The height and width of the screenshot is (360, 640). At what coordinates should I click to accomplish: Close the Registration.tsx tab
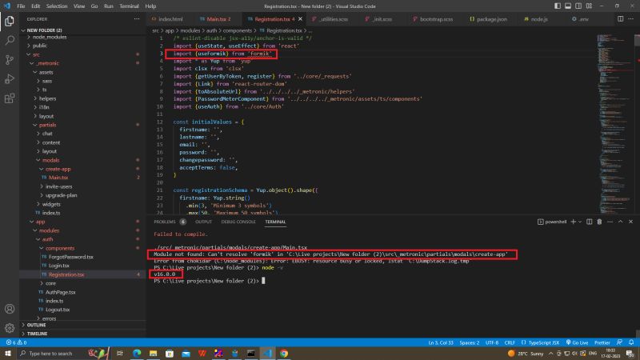[301, 18]
